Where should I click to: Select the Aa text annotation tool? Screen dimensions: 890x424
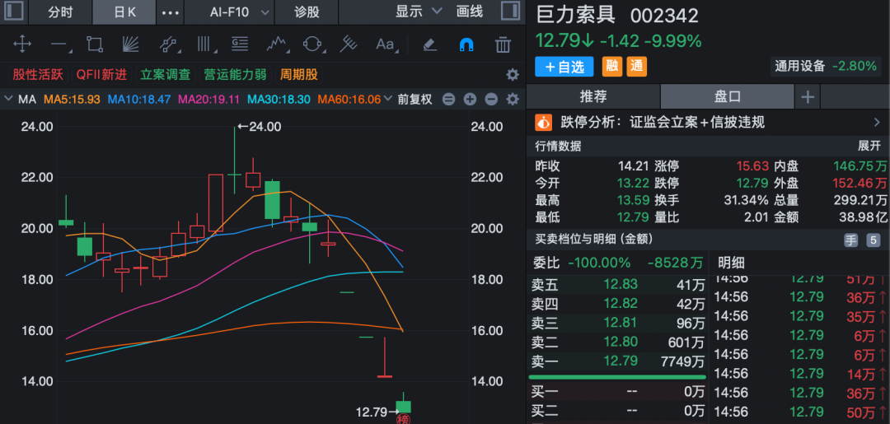386,44
